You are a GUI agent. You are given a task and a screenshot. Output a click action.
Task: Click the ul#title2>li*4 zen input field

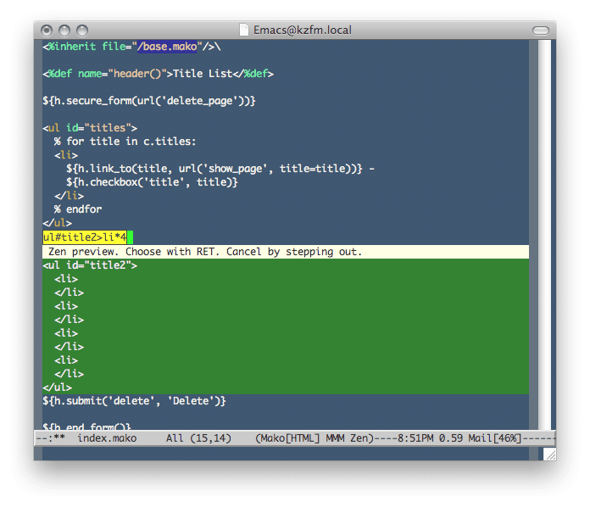click(x=85, y=237)
